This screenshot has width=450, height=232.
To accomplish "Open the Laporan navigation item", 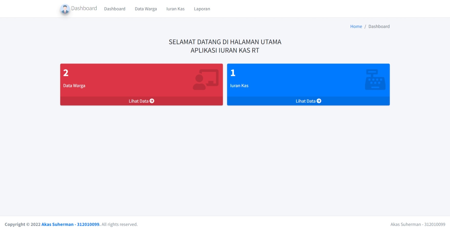I will click(202, 8).
